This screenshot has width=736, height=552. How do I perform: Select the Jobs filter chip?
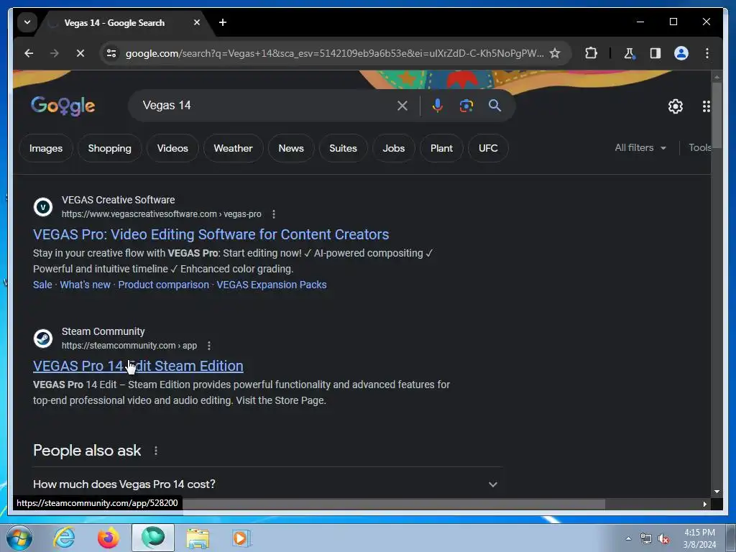394,148
